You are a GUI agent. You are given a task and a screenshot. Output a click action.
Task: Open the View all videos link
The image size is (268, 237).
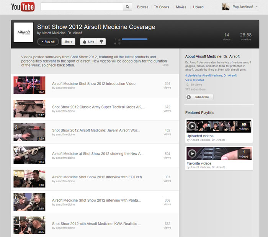(x=194, y=80)
